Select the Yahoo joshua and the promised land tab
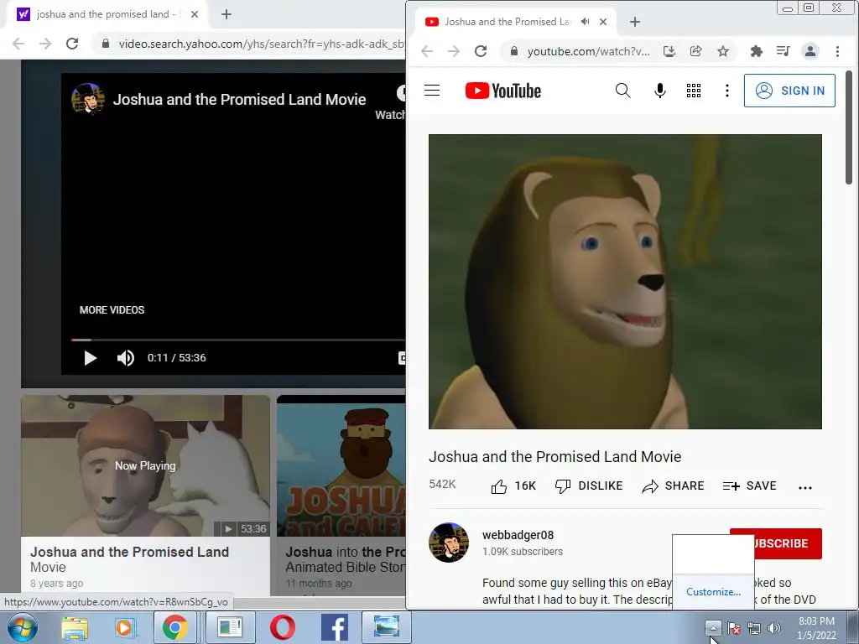 pos(107,14)
